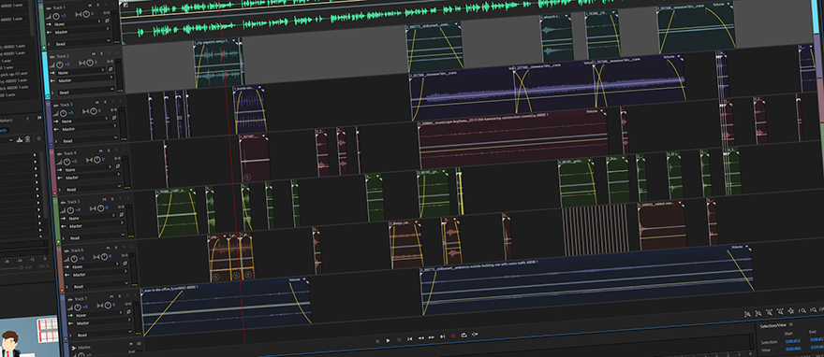Click the Rewind transport button
The height and width of the screenshot is (357, 824).
point(421,338)
